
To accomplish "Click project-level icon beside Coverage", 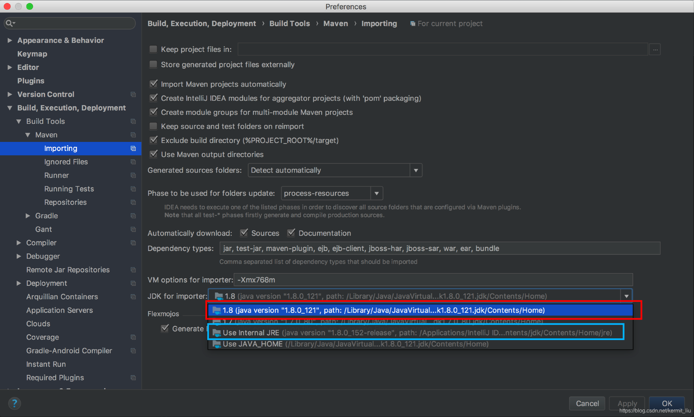I will pyautogui.click(x=133, y=337).
